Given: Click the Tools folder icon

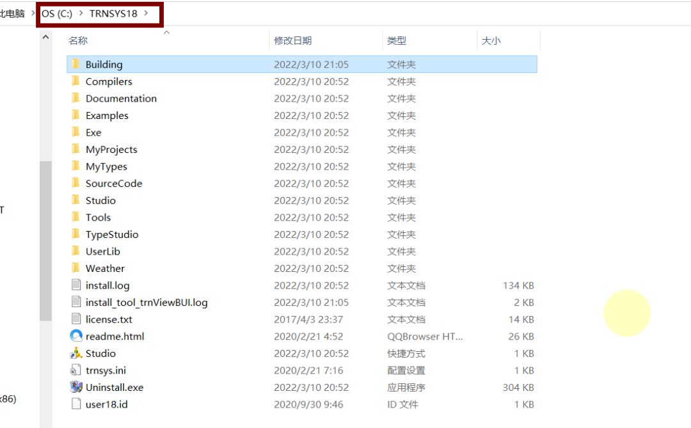Looking at the screenshot, I should [x=75, y=217].
